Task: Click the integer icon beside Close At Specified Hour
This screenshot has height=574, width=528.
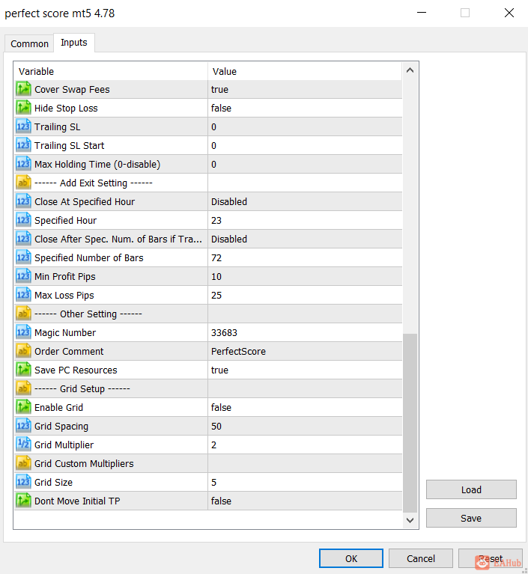Action: (x=23, y=201)
